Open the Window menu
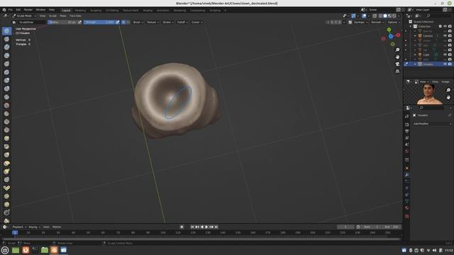The image size is (454, 255). coord(40,10)
